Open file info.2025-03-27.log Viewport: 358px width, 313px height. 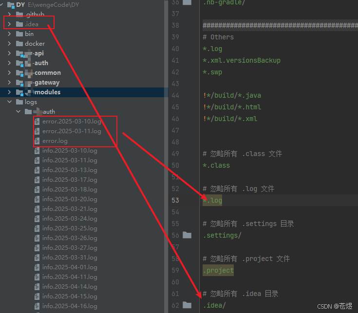click(x=70, y=248)
